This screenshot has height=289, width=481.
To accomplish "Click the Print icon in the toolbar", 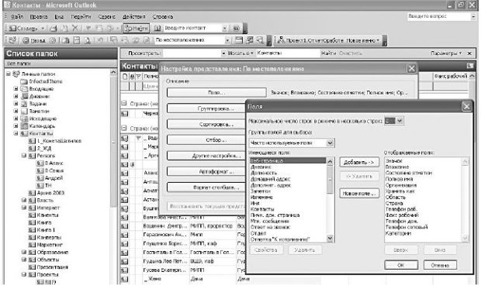I will tap(54, 28).
